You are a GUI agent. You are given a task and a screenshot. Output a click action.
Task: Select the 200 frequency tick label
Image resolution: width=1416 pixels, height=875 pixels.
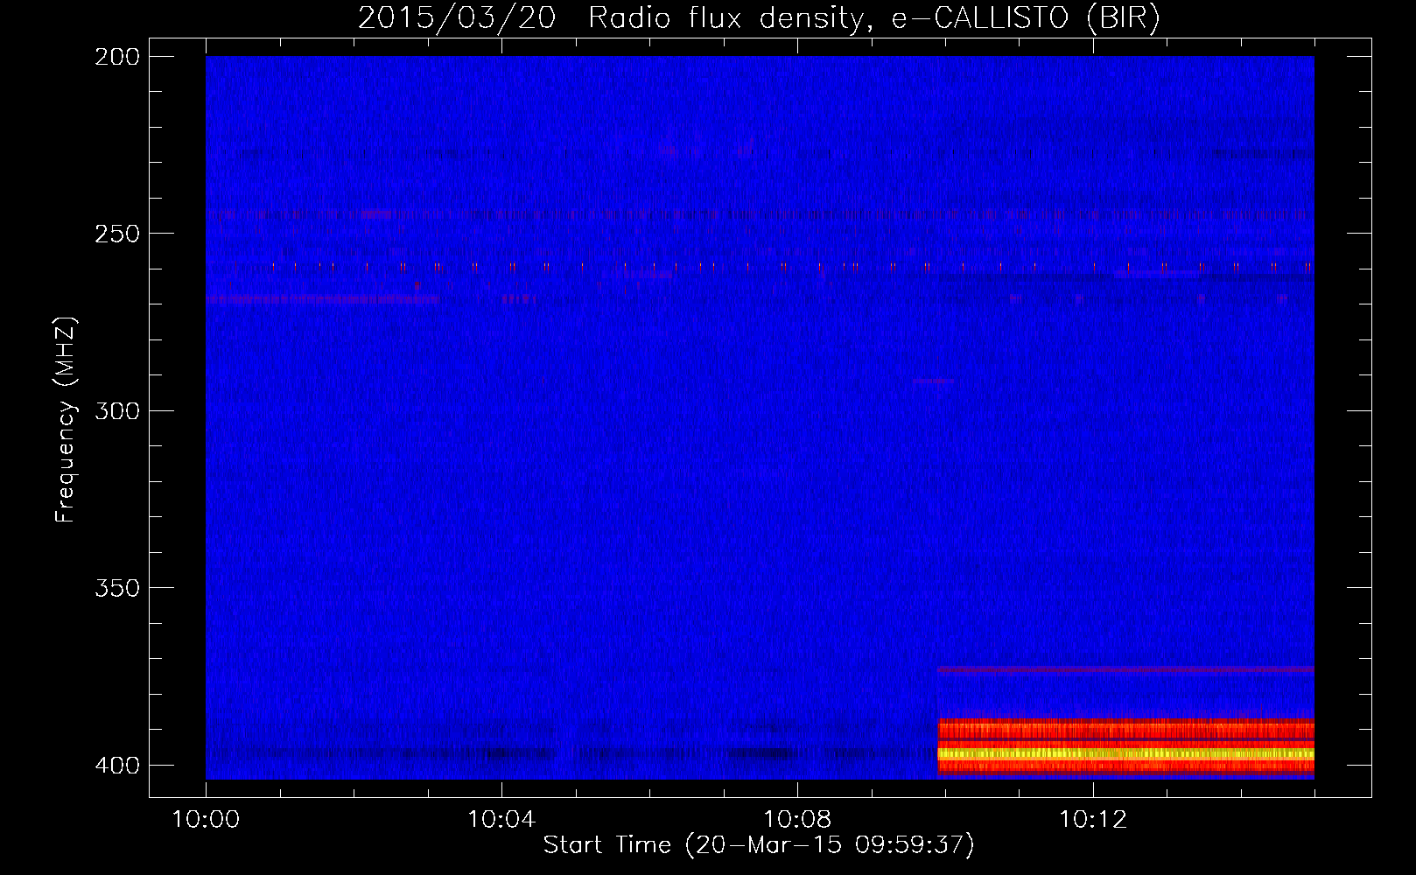117,57
